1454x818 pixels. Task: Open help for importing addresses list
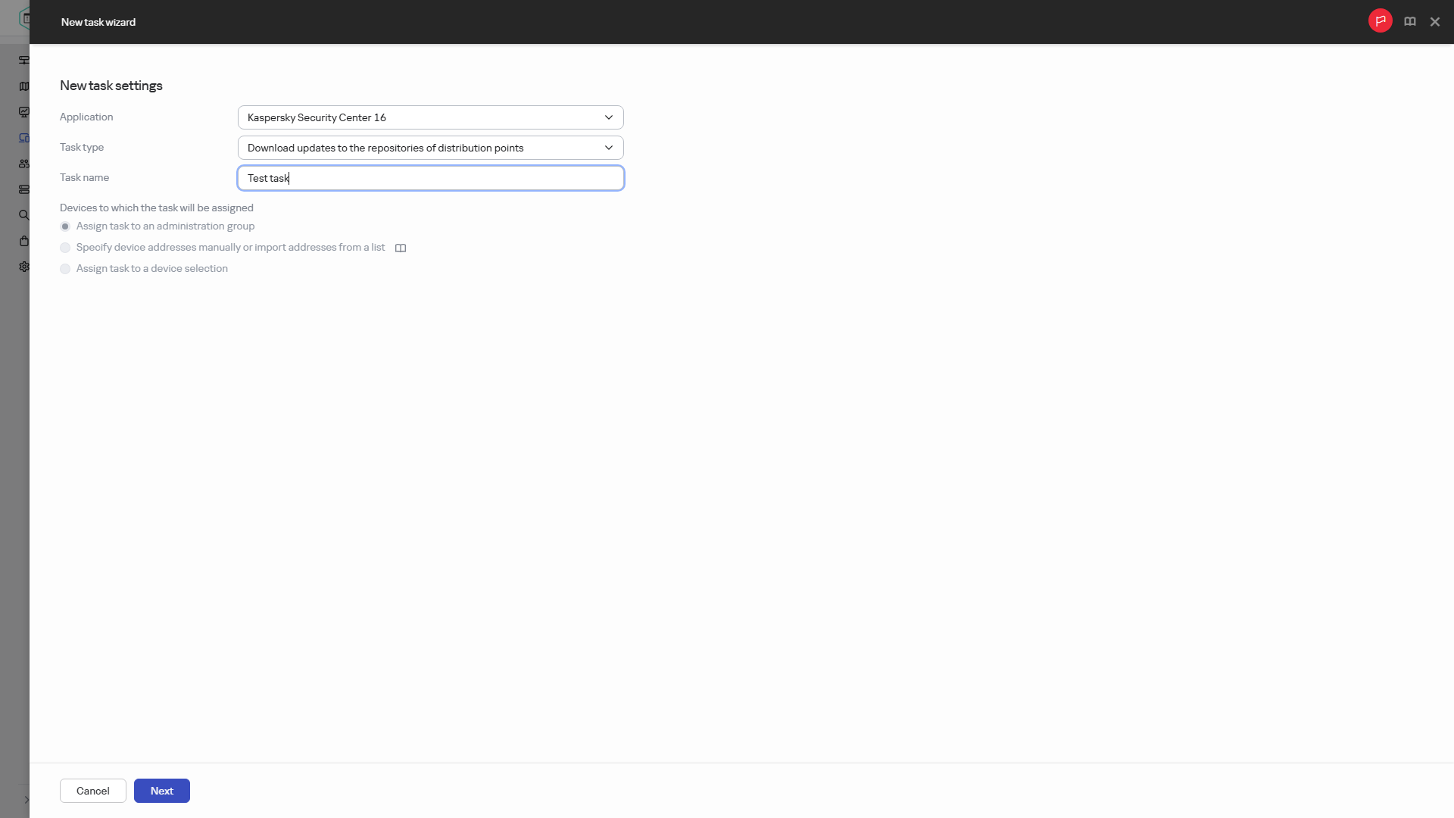click(x=401, y=248)
